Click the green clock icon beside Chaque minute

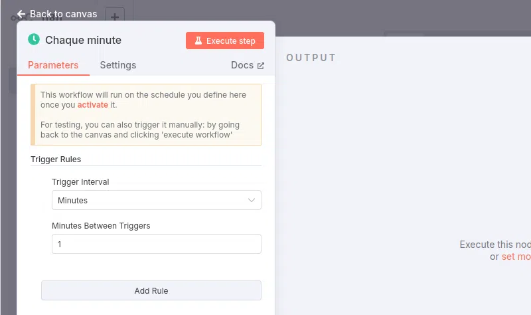point(34,40)
